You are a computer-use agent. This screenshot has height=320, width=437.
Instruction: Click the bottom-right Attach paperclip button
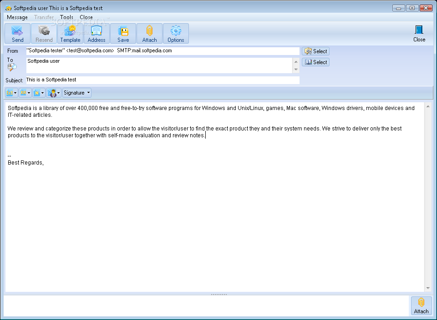coord(421,305)
